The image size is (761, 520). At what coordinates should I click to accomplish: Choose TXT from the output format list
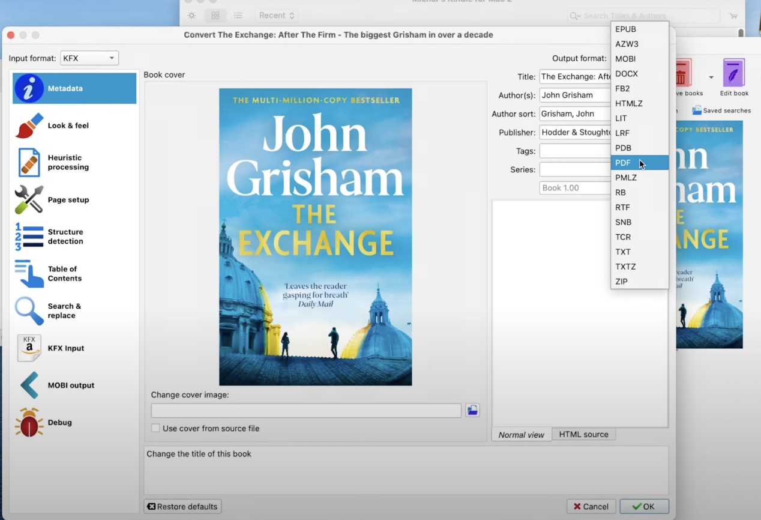[x=640, y=252]
